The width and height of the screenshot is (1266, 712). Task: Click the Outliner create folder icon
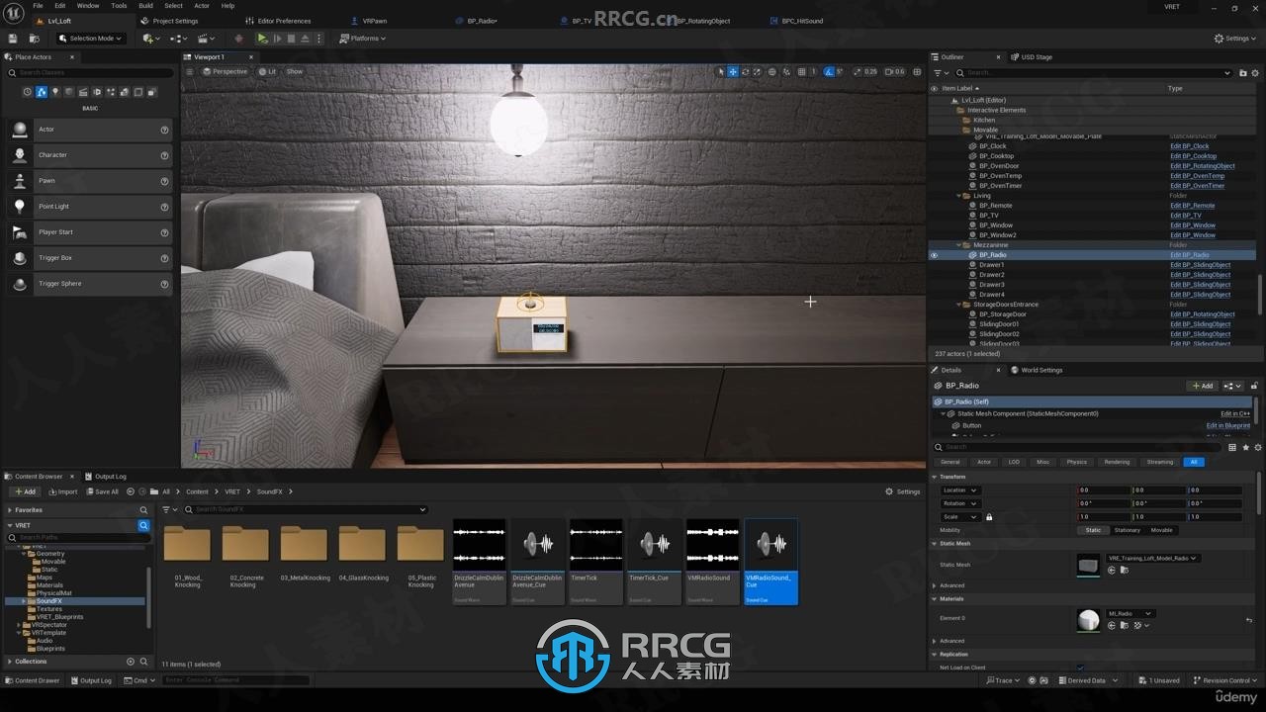tap(1242, 72)
